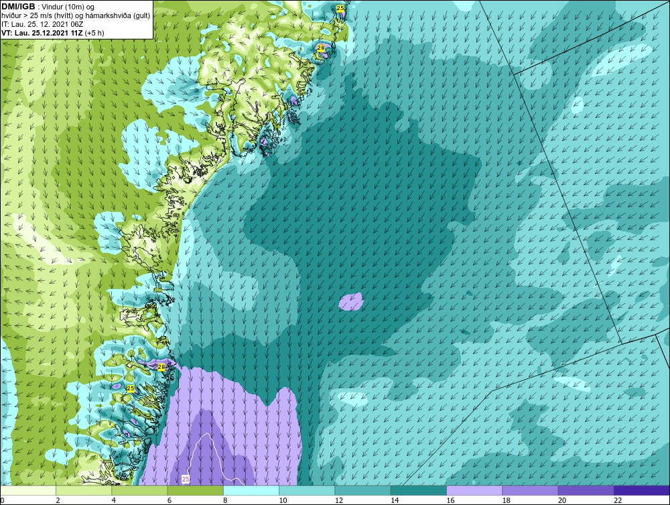Image resolution: width=670 pixels, height=505 pixels.
Task: Select the 2–4 m/s light green legend swatch
Action: [84, 490]
